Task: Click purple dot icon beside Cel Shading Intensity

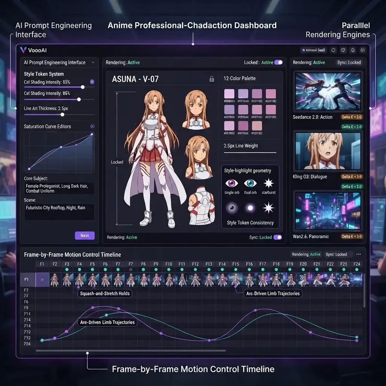Action: click(x=92, y=82)
